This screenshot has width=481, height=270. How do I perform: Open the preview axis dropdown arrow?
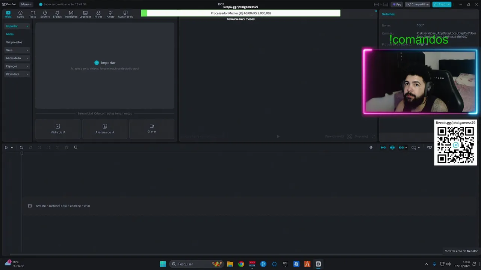(x=419, y=148)
